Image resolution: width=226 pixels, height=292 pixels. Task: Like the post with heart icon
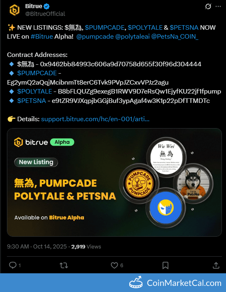click(x=114, y=265)
